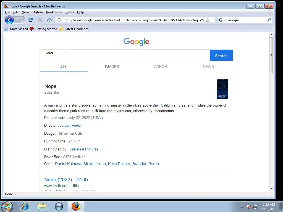Click the Forward arrow button

coord(17,20)
